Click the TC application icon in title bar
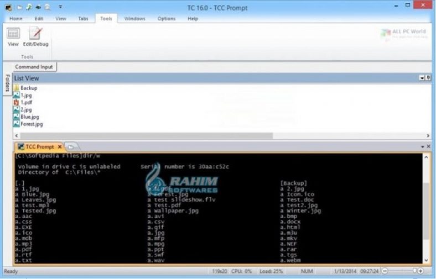The image size is (436, 279). tap(8, 7)
